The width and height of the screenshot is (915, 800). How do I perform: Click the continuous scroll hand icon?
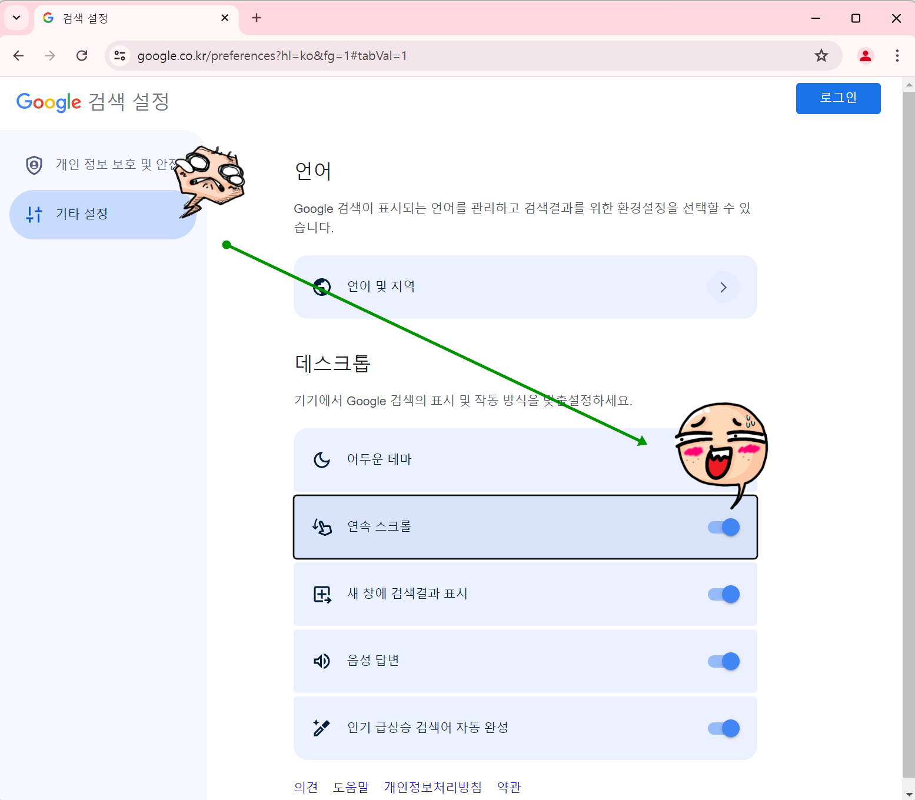pyautogui.click(x=321, y=526)
